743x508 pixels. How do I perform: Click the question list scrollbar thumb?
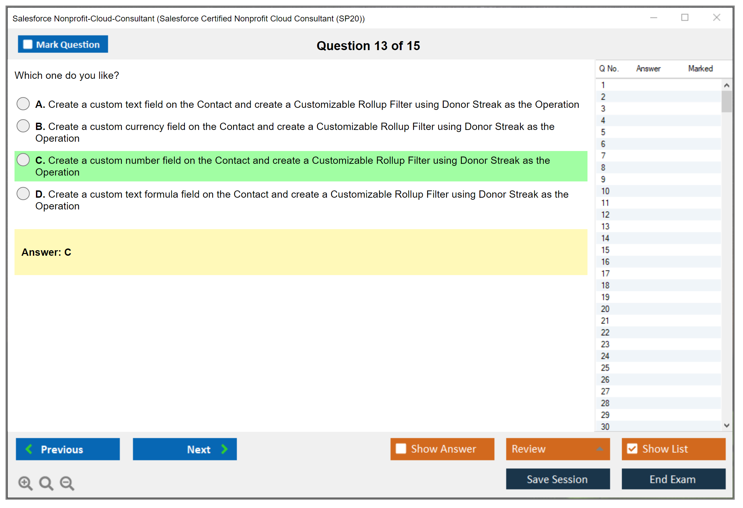726,102
